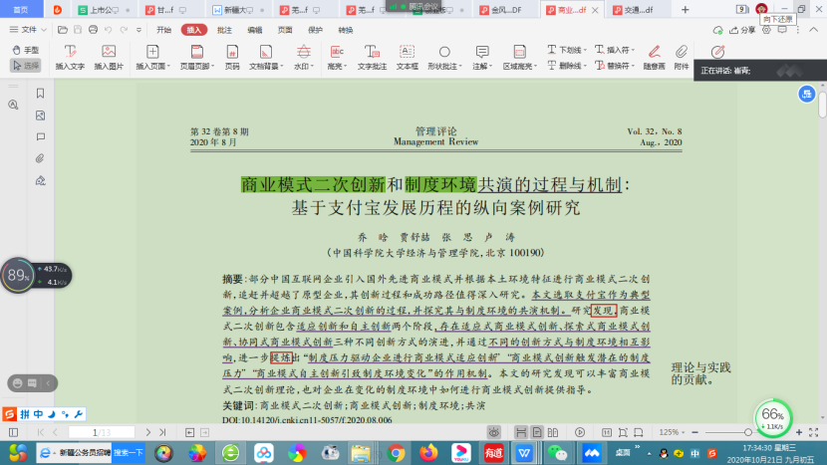This screenshot has height=465, width=827.
Task: Toggle the navigation pane in status bar
Action: [x=13, y=432]
